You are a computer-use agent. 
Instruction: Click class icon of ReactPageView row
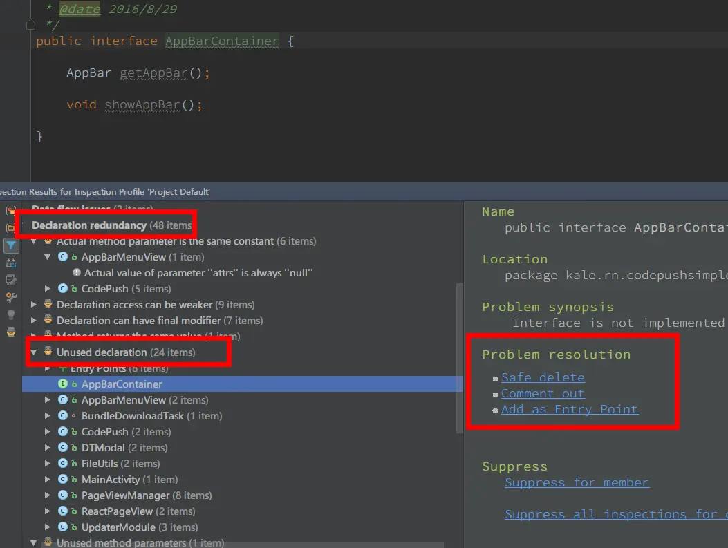[63, 511]
